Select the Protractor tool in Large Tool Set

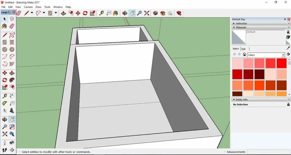click(5, 103)
